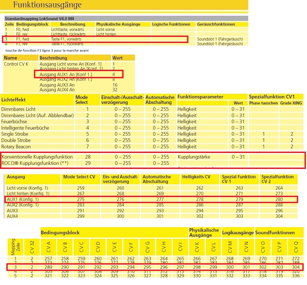Click "ROCO® Kupplungsfunktion (**)" row label
The width and height of the screenshot is (307, 285).
point(35,163)
